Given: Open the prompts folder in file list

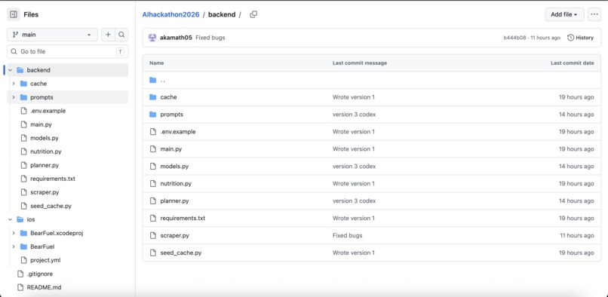Looking at the screenshot, I should tap(172, 115).
